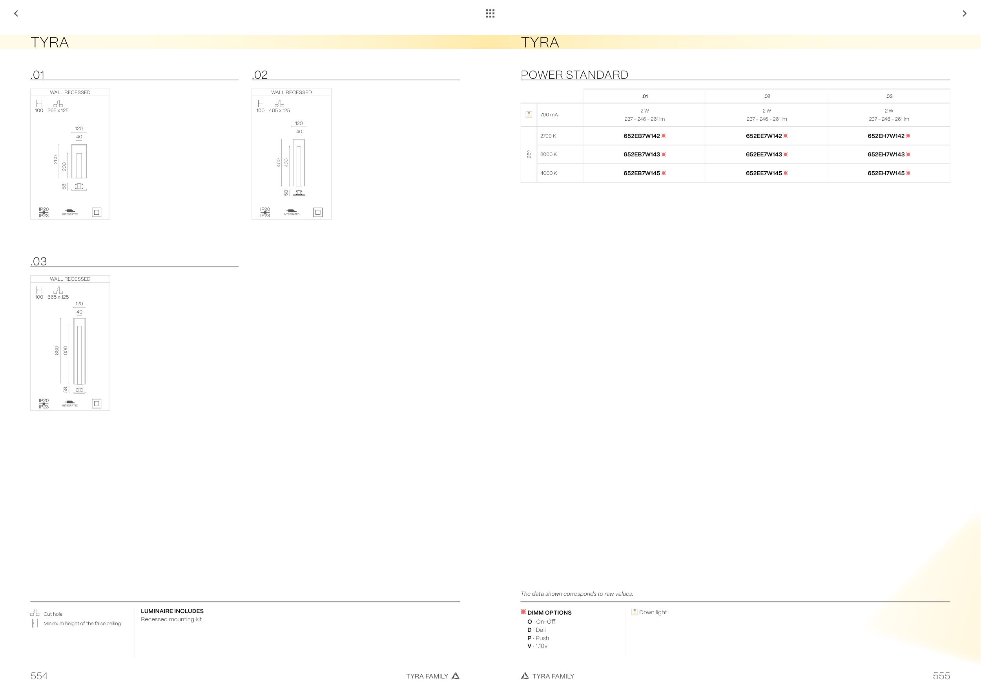Viewport: 981px width, 693px height.
Task: Open the page grid overview icon
Action: (x=490, y=13)
